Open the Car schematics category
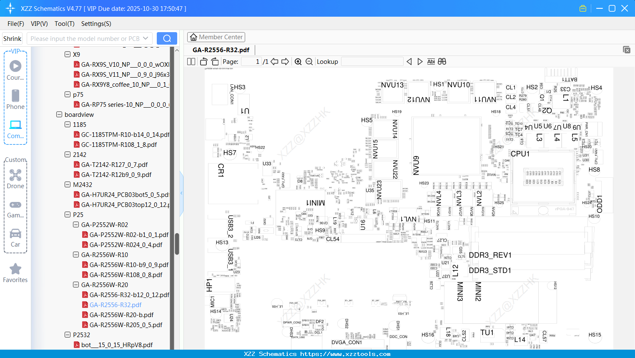635x358 pixels. tap(15, 238)
